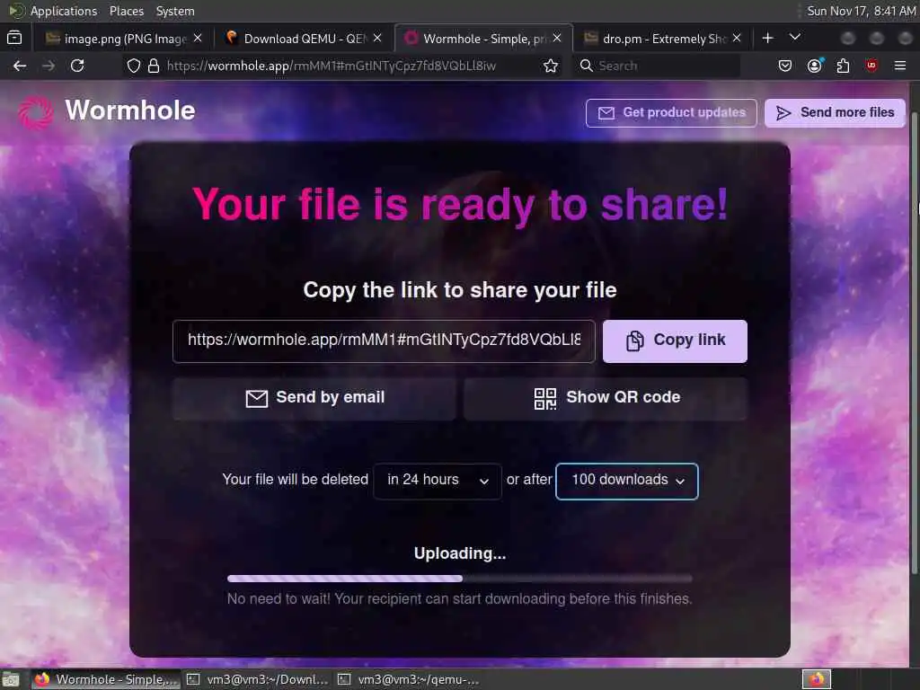Screen dimensions: 920x690
Task: Click Firefox tray icon at panel right
Action: [x=817, y=679]
